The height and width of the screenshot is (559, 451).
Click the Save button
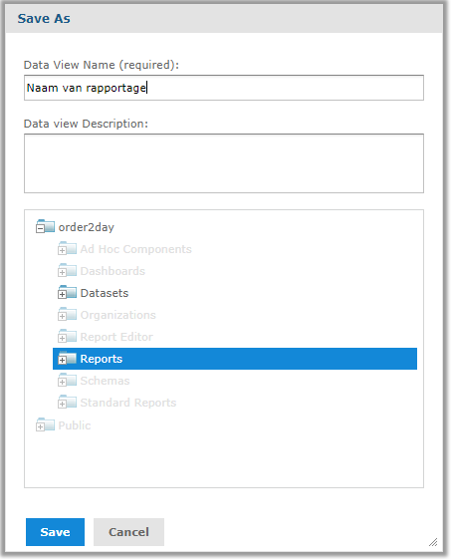pos(55,532)
